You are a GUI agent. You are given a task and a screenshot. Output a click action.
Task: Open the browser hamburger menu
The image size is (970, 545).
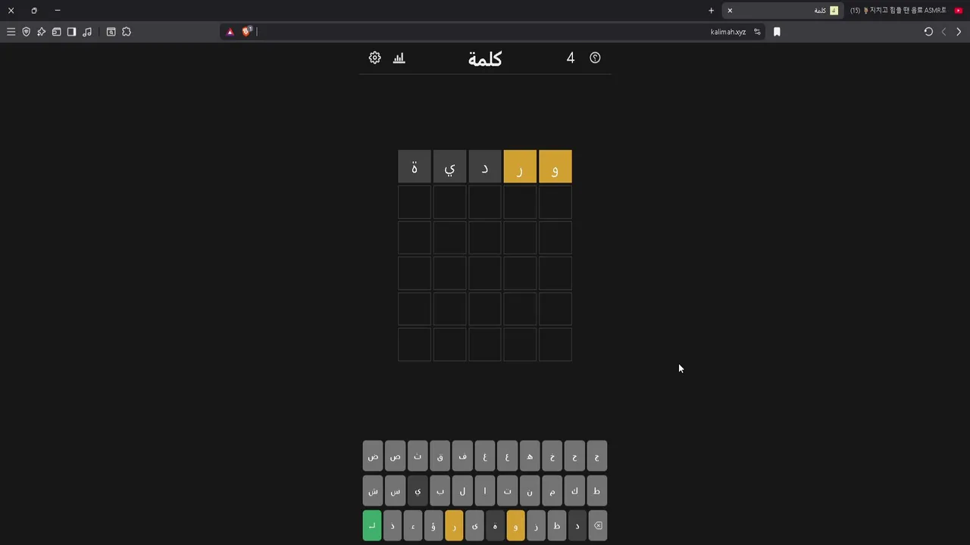[11, 32]
